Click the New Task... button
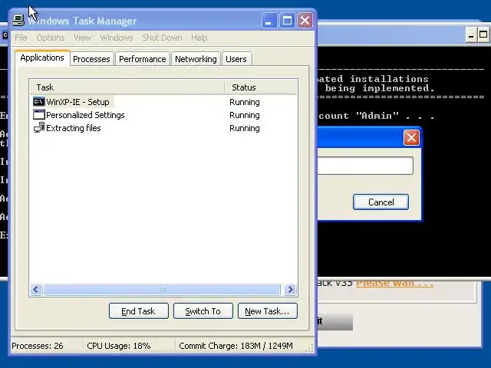Viewport: 491px width, 368px height. pyautogui.click(x=268, y=311)
